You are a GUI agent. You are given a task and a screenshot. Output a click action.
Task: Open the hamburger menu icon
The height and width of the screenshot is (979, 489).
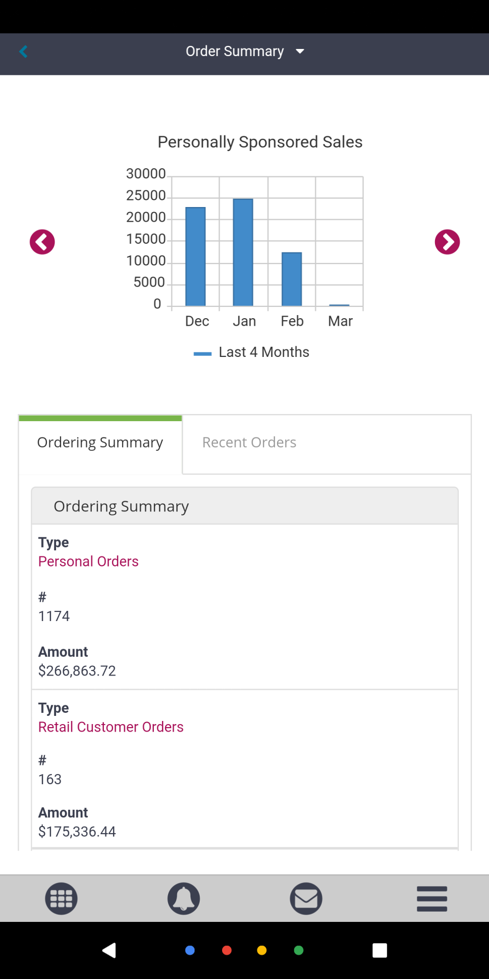tap(432, 898)
